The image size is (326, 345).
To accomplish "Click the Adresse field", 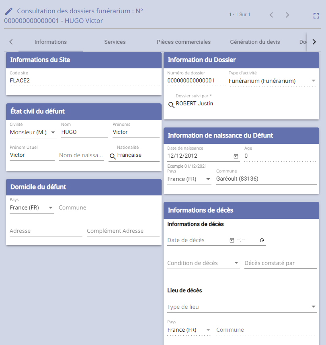I will (x=46, y=231).
